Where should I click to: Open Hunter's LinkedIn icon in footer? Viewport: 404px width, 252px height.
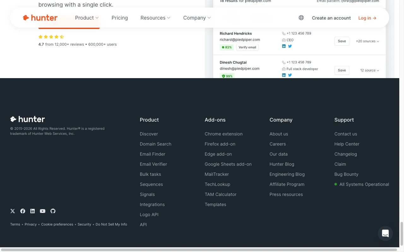point(33,211)
